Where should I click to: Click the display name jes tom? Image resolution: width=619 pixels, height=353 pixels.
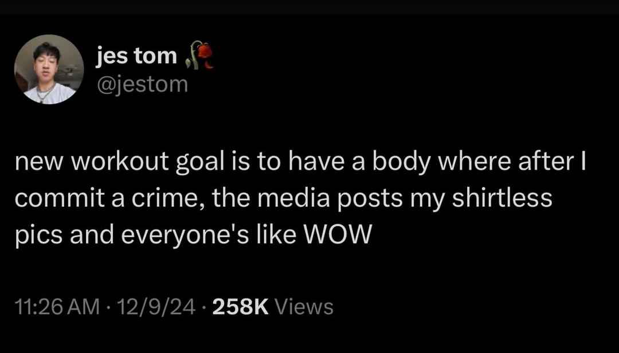[x=136, y=56]
